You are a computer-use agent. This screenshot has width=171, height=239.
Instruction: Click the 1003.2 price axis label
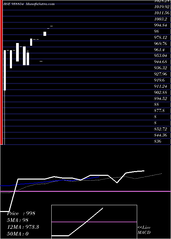click(x=161, y=19)
